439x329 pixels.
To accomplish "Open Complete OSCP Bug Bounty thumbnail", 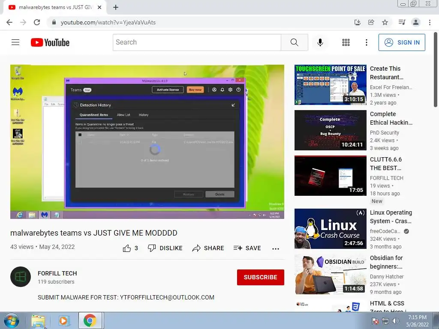I will (x=331, y=130).
